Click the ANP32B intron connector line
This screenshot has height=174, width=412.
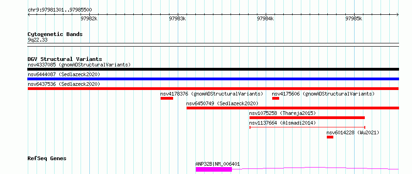point(315,168)
